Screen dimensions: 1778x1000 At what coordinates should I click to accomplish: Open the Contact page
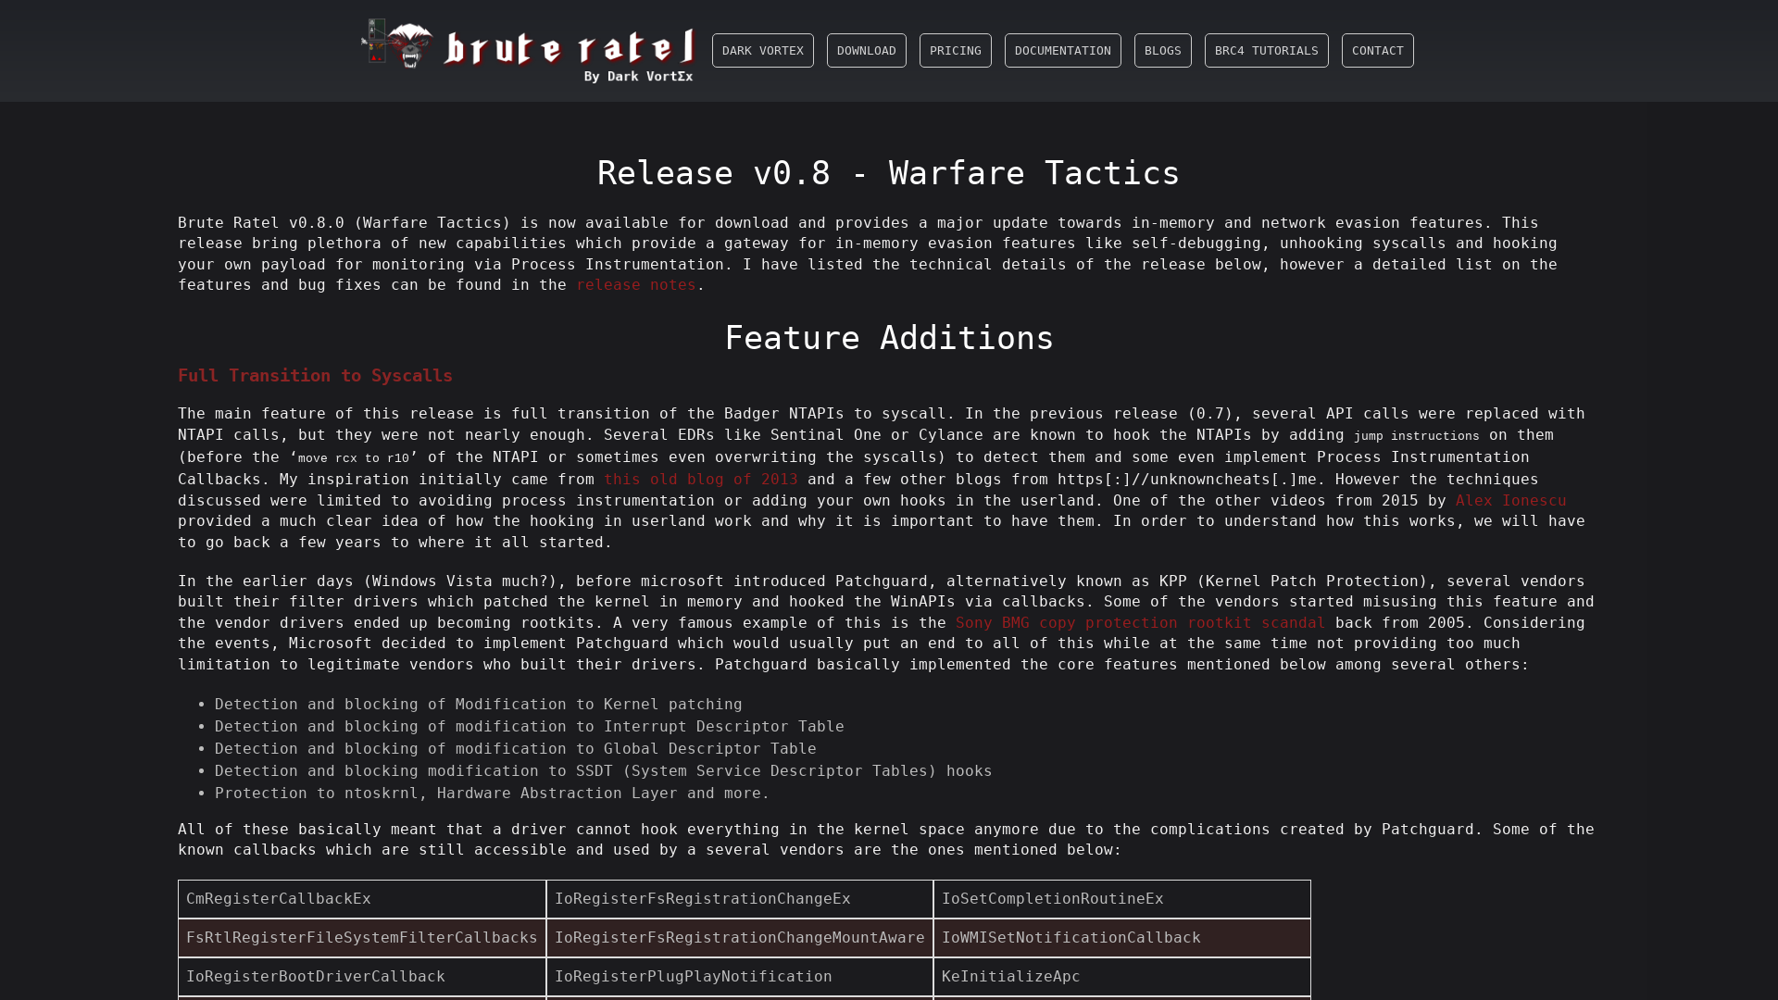[x=1377, y=51]
